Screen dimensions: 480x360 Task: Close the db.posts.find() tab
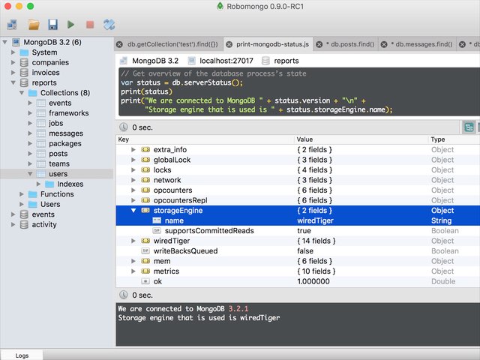point(319,44)
